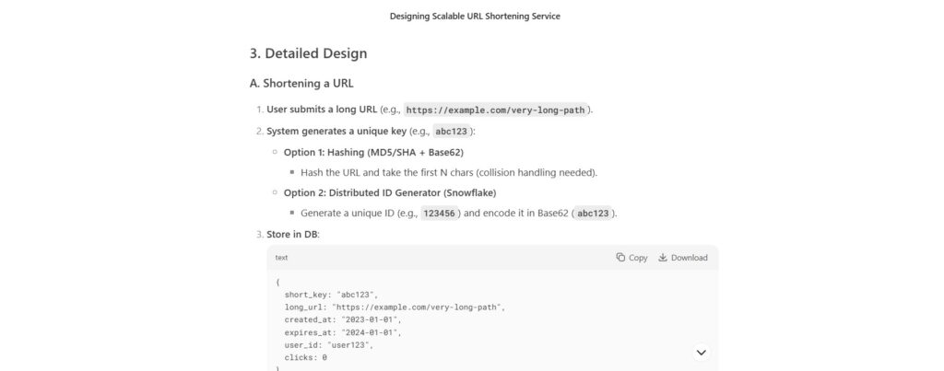Click the download arrow icon above the code
This screenshot has height=371, width=944.
663,258
